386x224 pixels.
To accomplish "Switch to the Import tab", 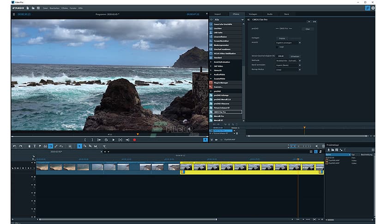I will pyautogui.click(x=217, y=14).
